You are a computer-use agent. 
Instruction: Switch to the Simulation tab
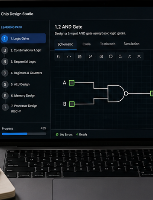click(131, 44)
